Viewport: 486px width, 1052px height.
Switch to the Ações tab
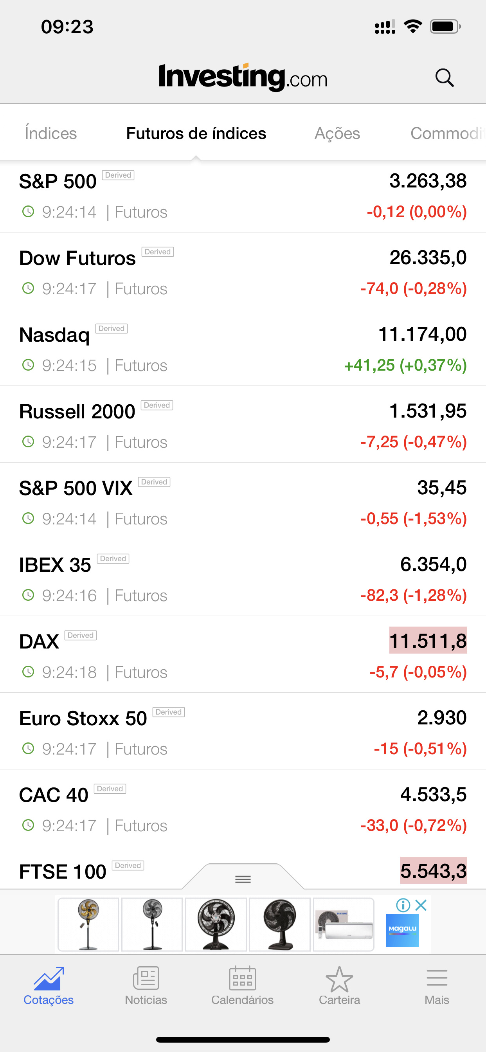pos(337,133)
